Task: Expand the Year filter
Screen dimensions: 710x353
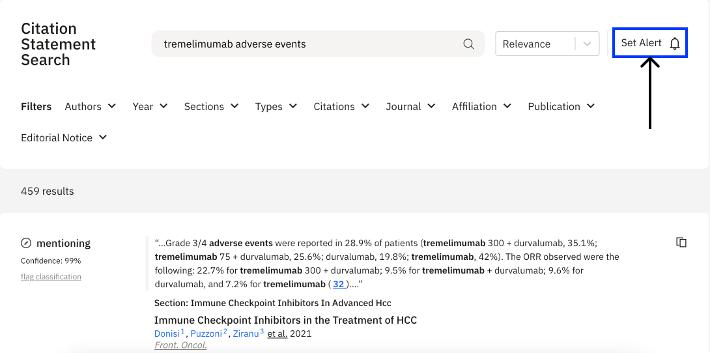Action: (x=150, y=106)
